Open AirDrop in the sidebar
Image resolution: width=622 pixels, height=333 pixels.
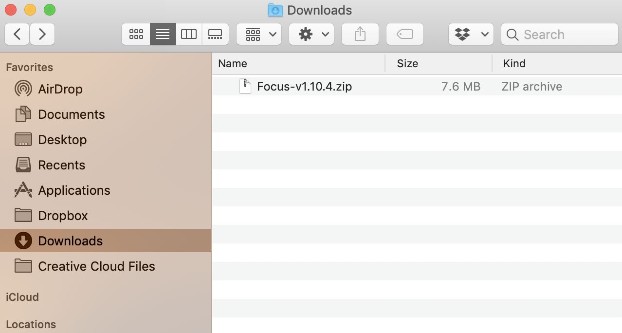pos(106,89)
